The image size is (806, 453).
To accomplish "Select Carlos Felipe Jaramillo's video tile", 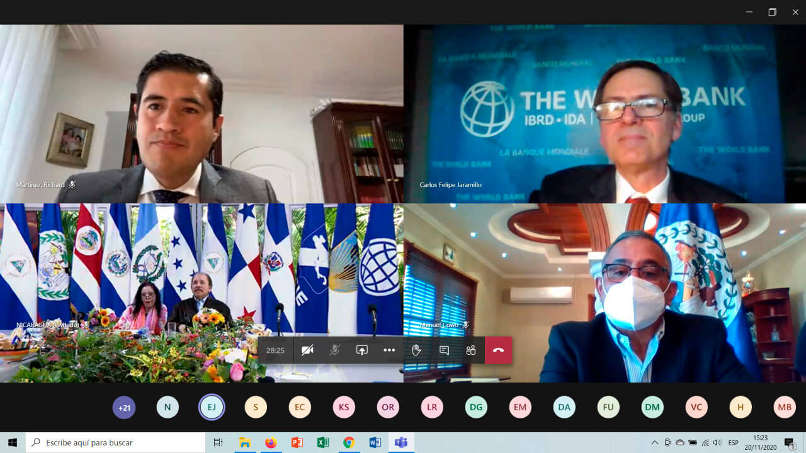I will [604, 113].
